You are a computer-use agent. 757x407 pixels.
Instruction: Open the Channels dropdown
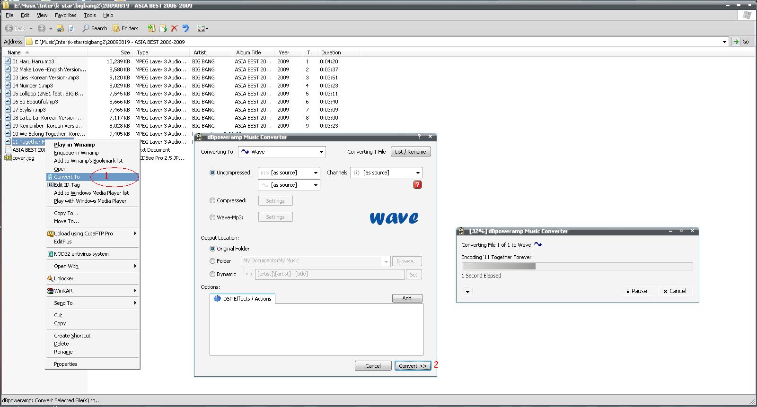[386, 173]
